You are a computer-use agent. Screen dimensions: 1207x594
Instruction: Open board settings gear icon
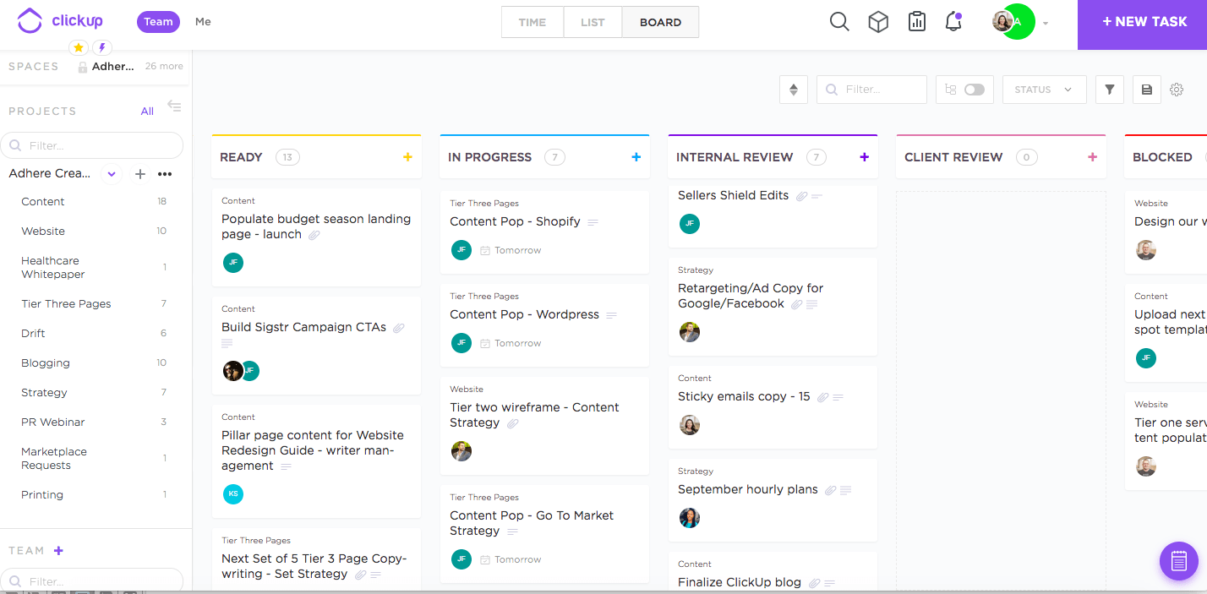pos(1177,90)
